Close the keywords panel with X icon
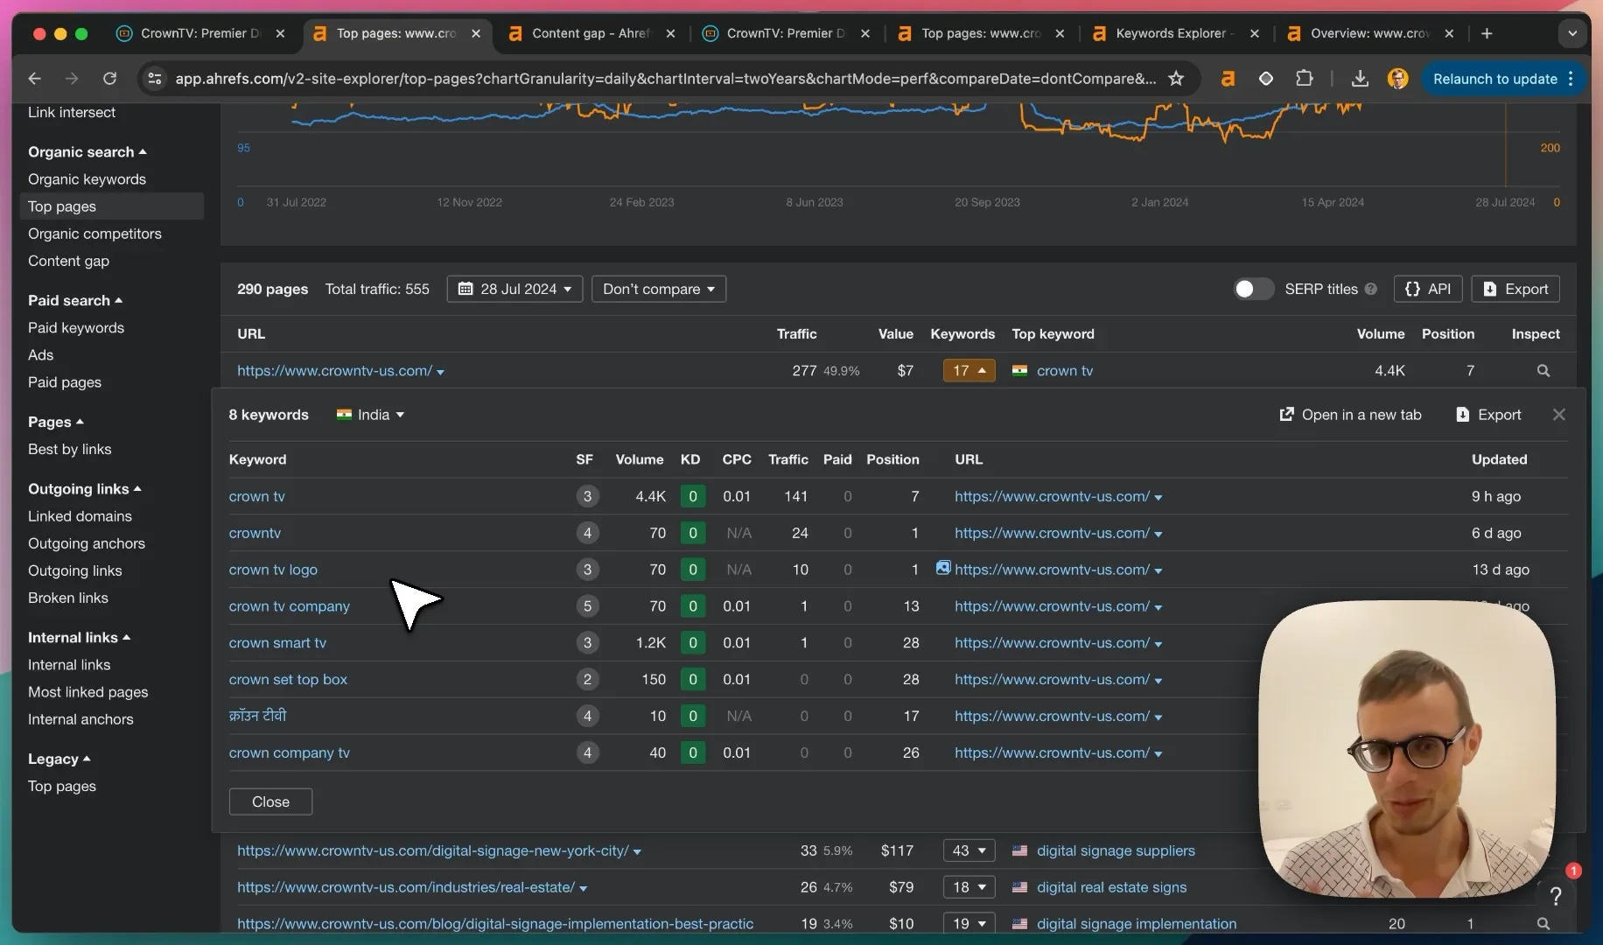The width and height of the screenshot is (1603, 945). 1559,415
